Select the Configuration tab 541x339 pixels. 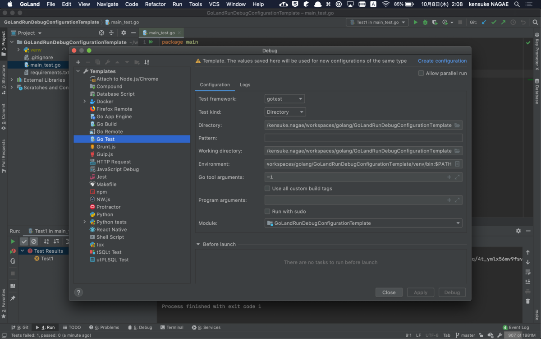click(215, 84)
